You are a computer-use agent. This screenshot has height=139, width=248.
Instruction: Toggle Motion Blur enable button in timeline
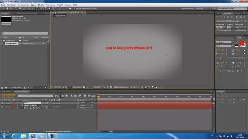click(80, 96)
